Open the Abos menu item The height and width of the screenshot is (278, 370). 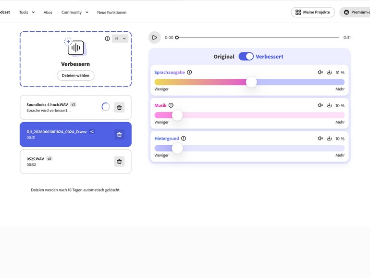pyautogui.click(x=48, y=13)
